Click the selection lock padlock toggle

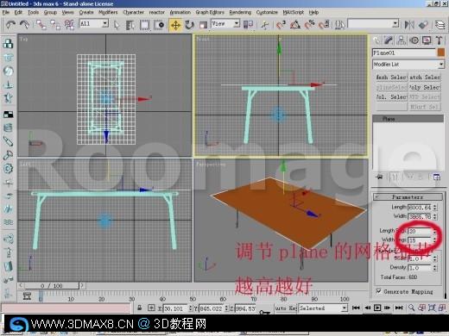pyautogui.click(x=139, y=308)
